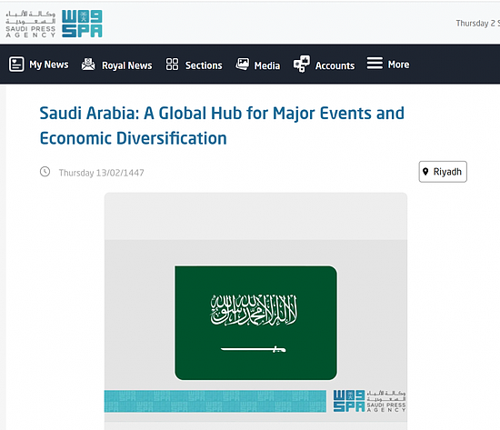500x430 pixels.
Task: Open the More menu label
Action: click(x=398, y=65)
